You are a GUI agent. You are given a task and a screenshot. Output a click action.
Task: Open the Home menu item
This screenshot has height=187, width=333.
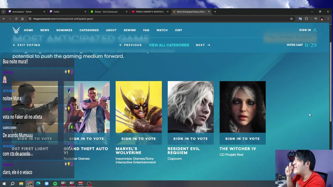28,30
